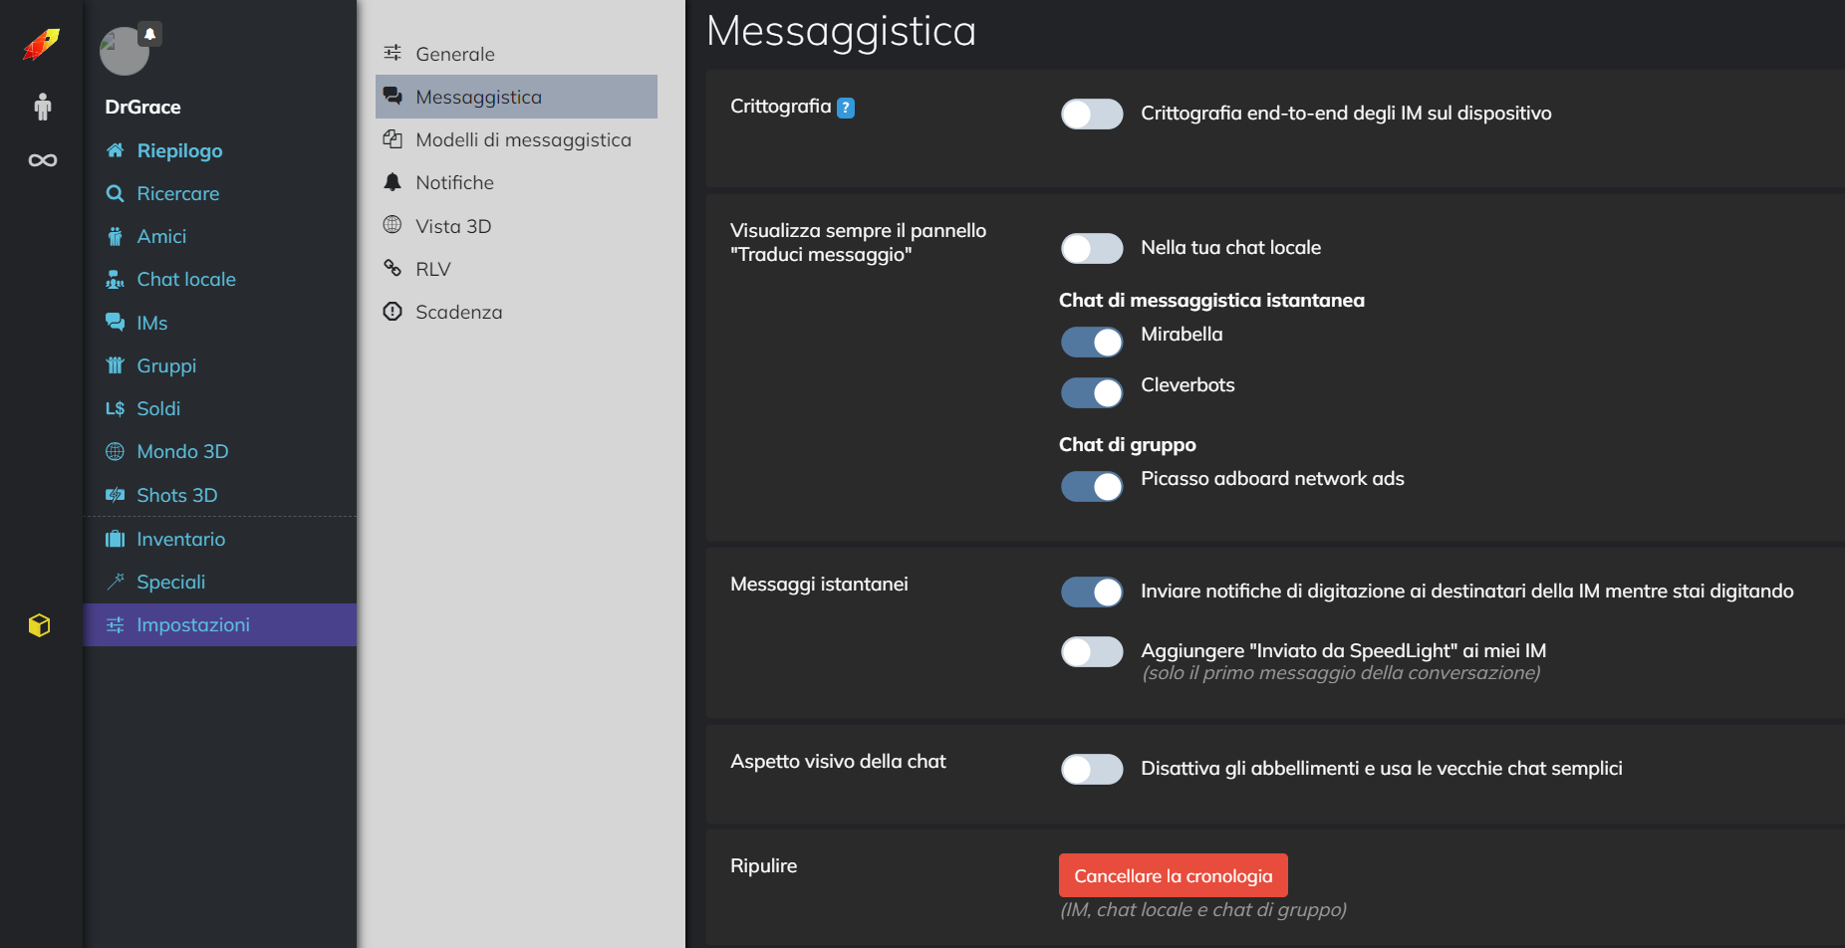Enable old simple chat appearance toggle

point(1092,770)
